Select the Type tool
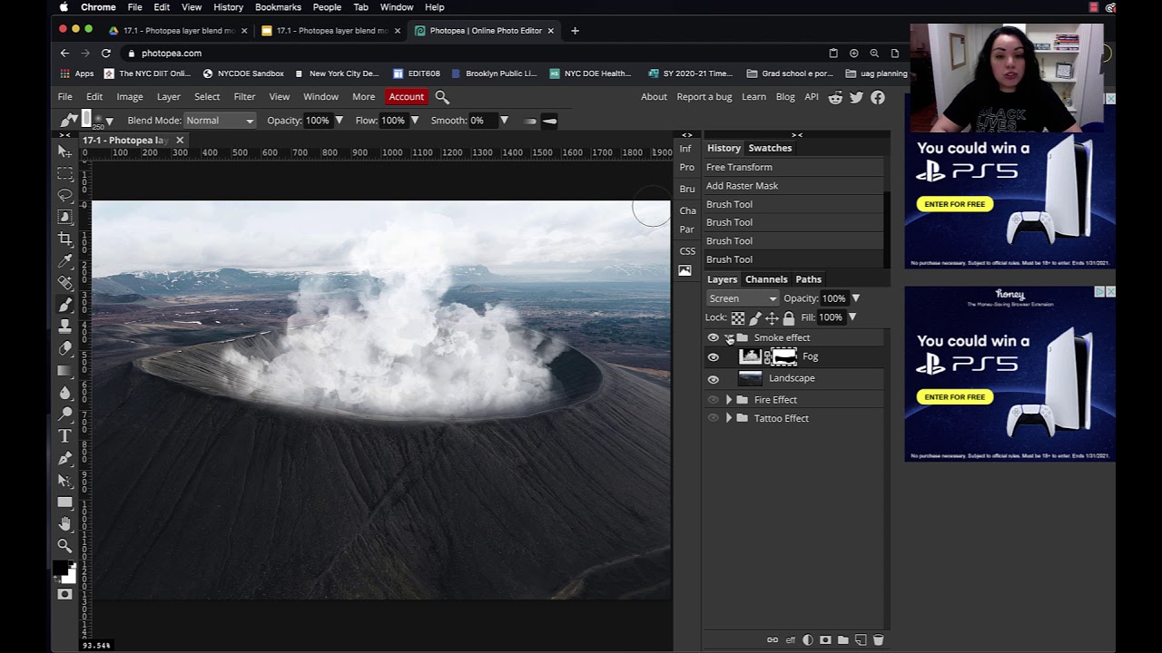This screenshot has height=653, width=1162. [x=64, y=436]
